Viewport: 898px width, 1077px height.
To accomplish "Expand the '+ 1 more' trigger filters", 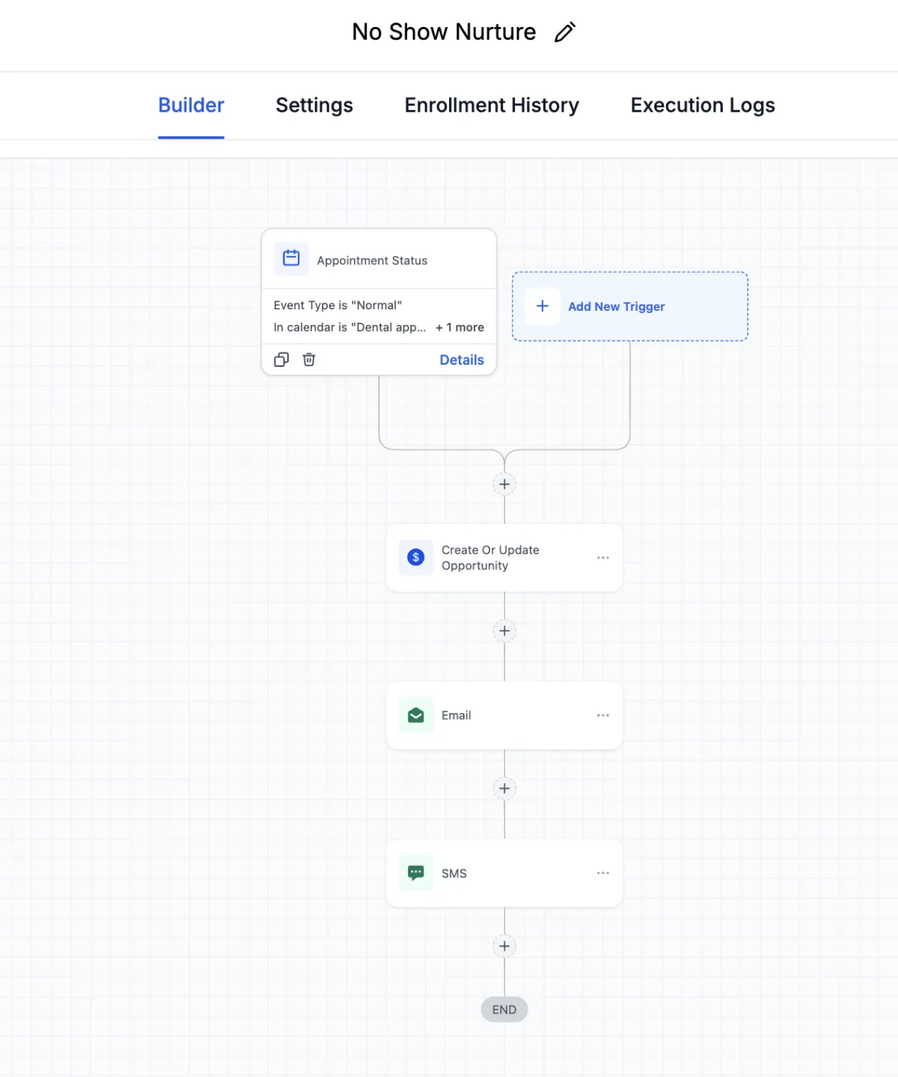I will click(x=459, y=327).
